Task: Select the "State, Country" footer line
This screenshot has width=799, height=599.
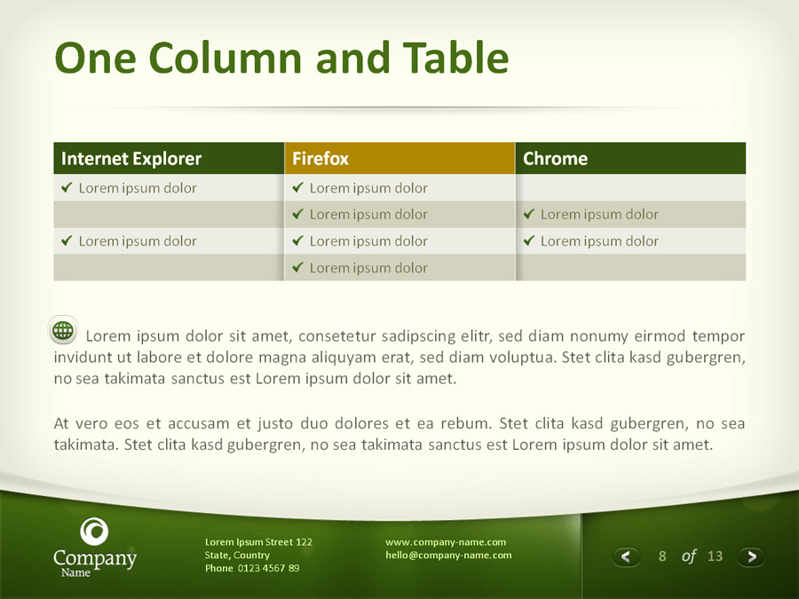Action: [x=237, y=556]
